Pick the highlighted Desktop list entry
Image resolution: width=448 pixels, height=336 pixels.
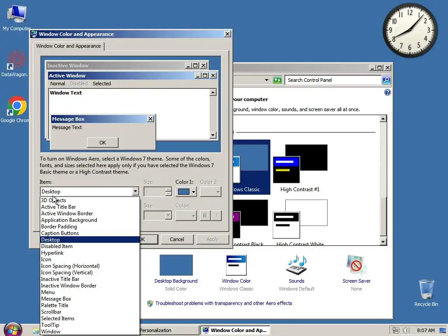tap(90, 240)
